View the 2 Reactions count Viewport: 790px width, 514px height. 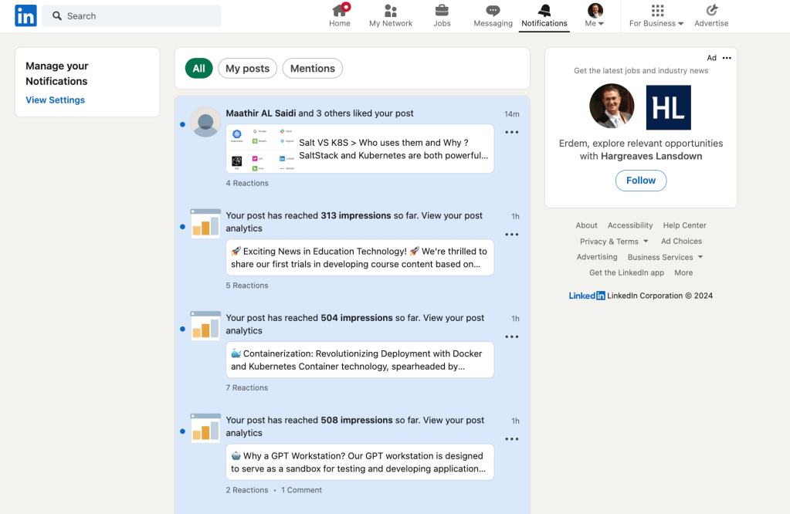pos(247,490)
